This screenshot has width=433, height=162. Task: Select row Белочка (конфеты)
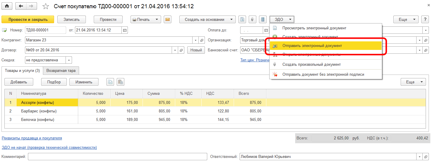pos(215,120)
